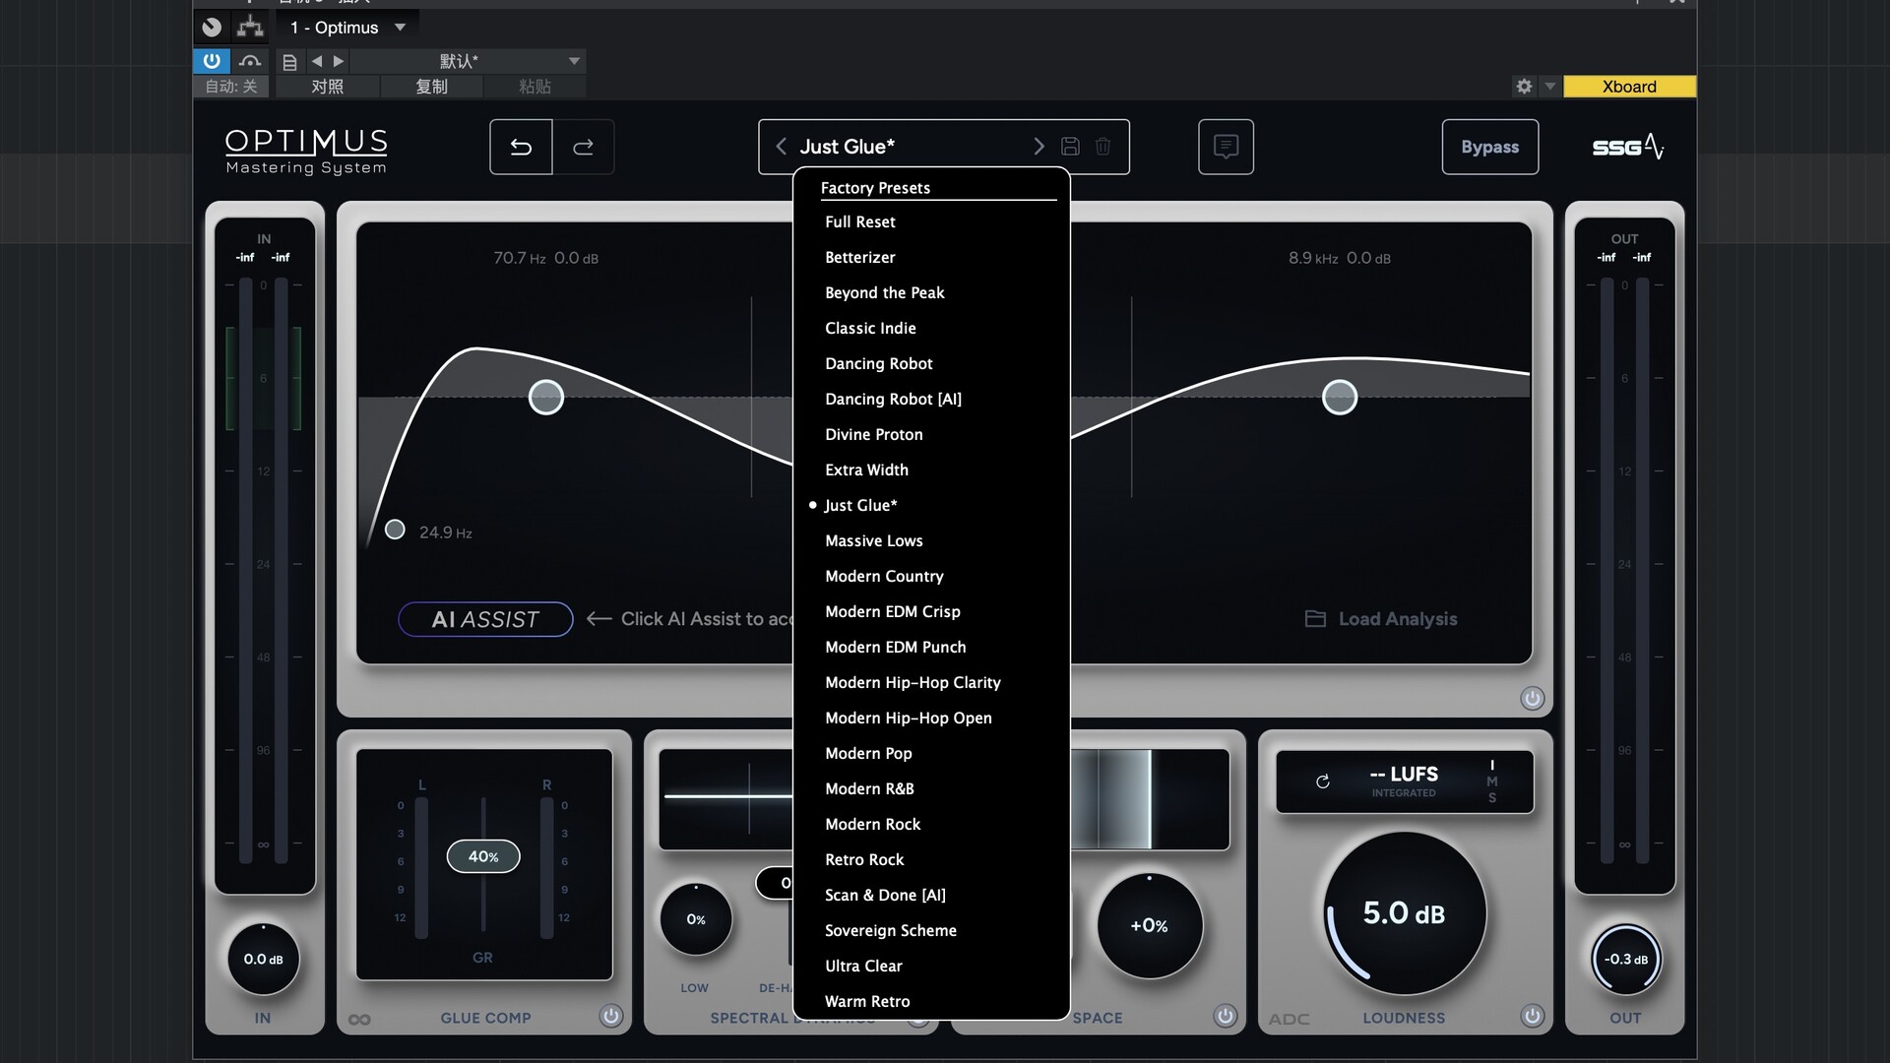Click the undo arrow icon
The width and height of the screenshot is (1890, 1063).
pyautogui.click(x=521, y=147)
